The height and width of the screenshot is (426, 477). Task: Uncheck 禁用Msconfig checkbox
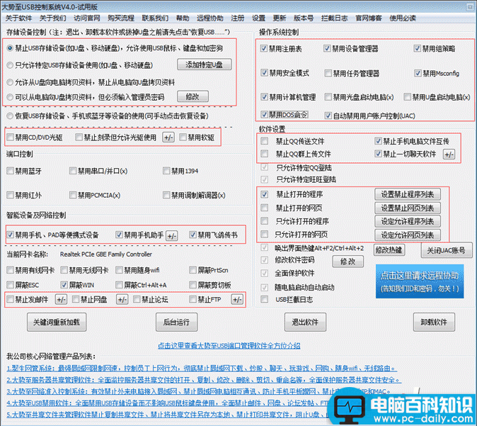coord(418,73)
